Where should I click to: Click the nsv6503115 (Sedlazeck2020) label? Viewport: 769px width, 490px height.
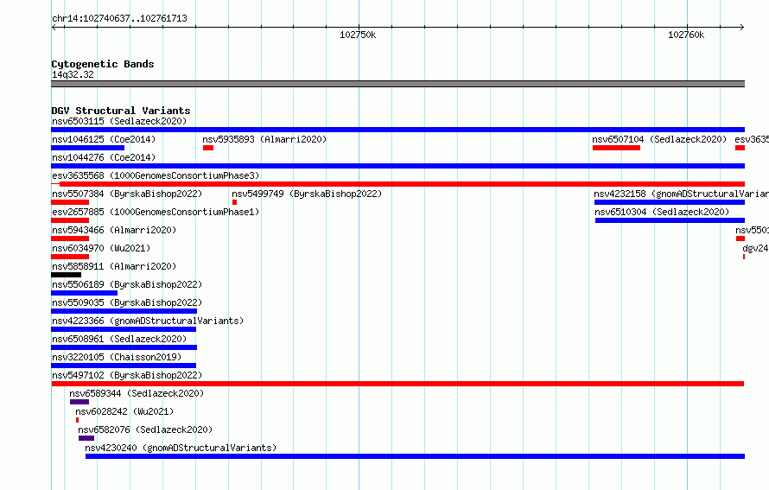(x=119, y=121)
